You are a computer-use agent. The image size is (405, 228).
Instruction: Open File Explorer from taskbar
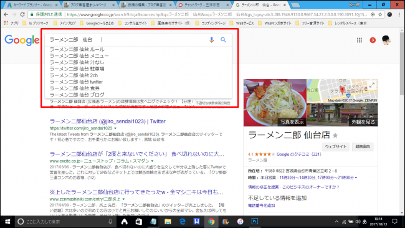click(x=168, y=222)
